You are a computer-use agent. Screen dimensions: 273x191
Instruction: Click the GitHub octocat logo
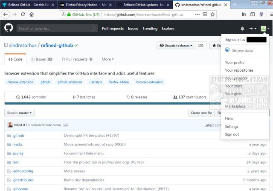(9, 28)
